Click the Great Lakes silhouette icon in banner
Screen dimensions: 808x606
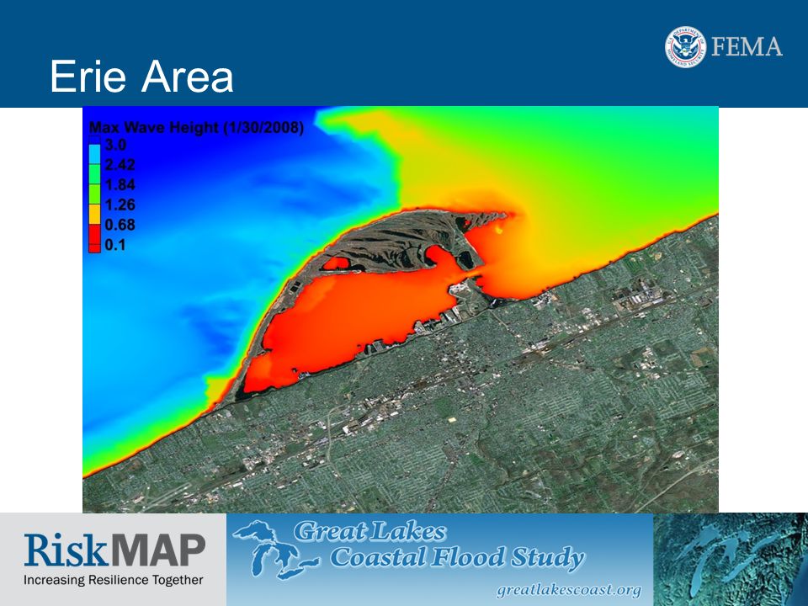(x=276, y=550)
